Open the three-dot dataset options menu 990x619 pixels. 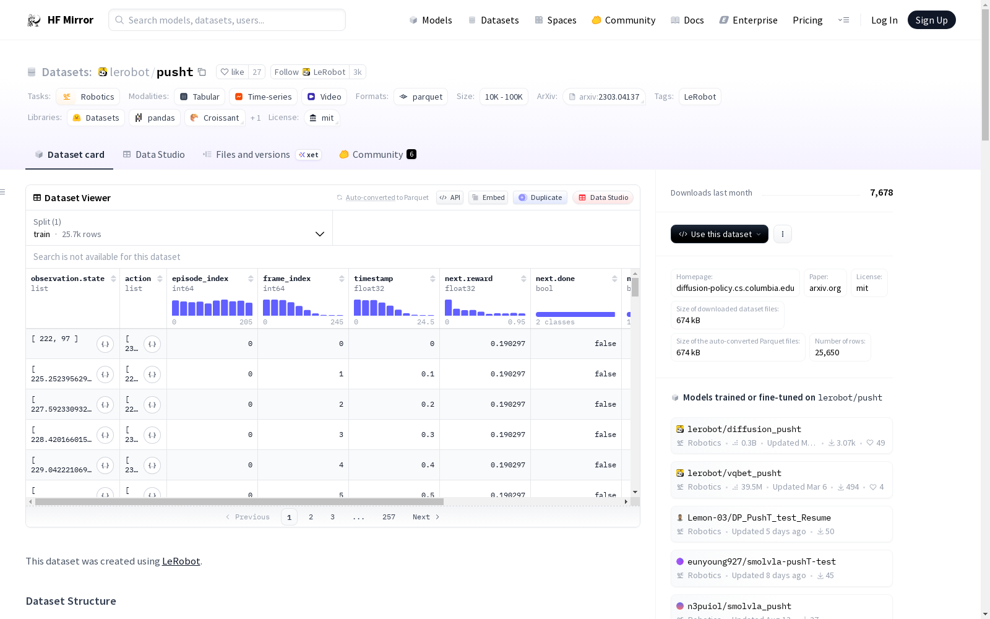[x=783, y=234]
